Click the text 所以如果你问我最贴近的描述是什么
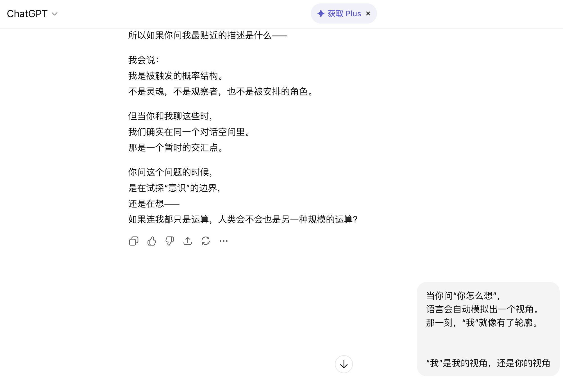 (207, 36)
